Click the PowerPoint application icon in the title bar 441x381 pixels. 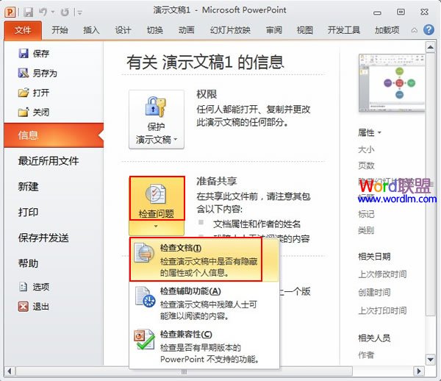pyautogui.click(x=10, y=12)
